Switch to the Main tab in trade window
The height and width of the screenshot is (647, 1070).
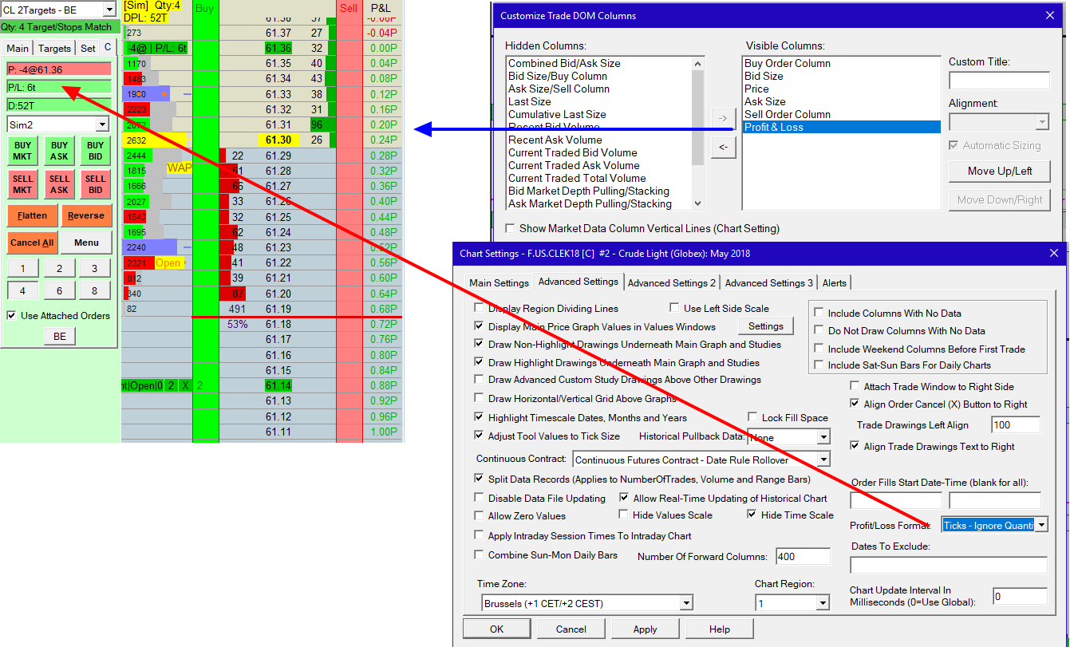[18, 49]
